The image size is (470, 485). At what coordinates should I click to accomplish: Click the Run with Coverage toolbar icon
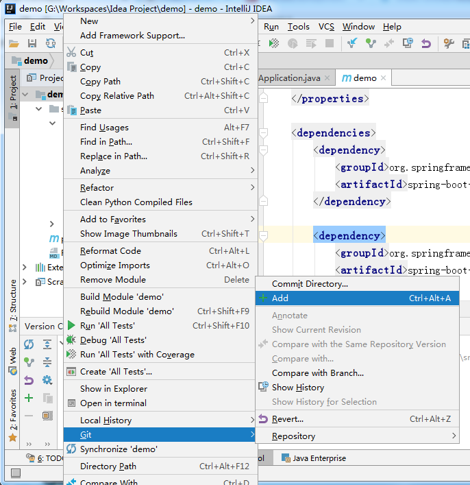click(274, 43)
